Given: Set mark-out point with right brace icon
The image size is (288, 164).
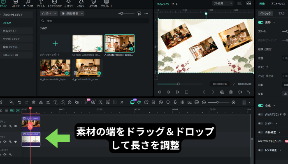Looking at the screenshot, I should tap(213, 92).
